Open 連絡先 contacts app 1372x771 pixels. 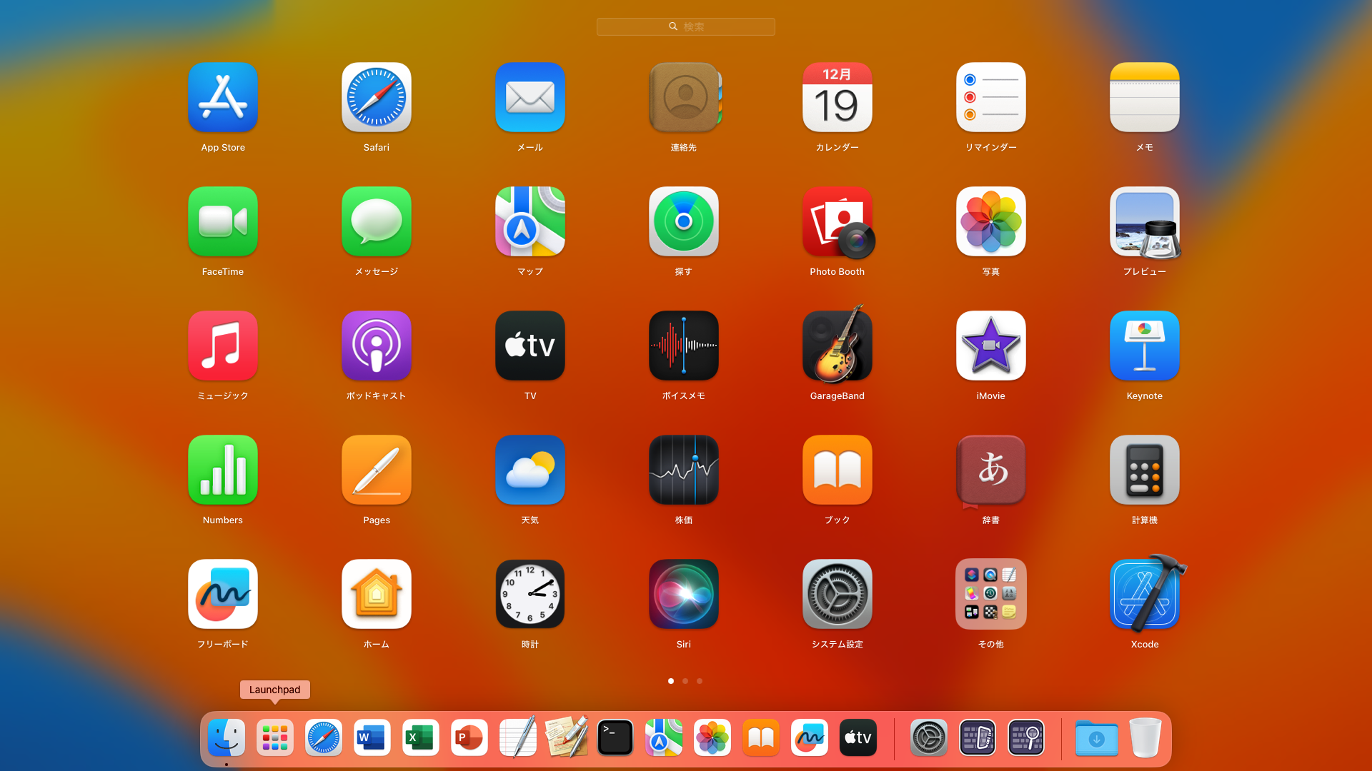pos(684,97)
